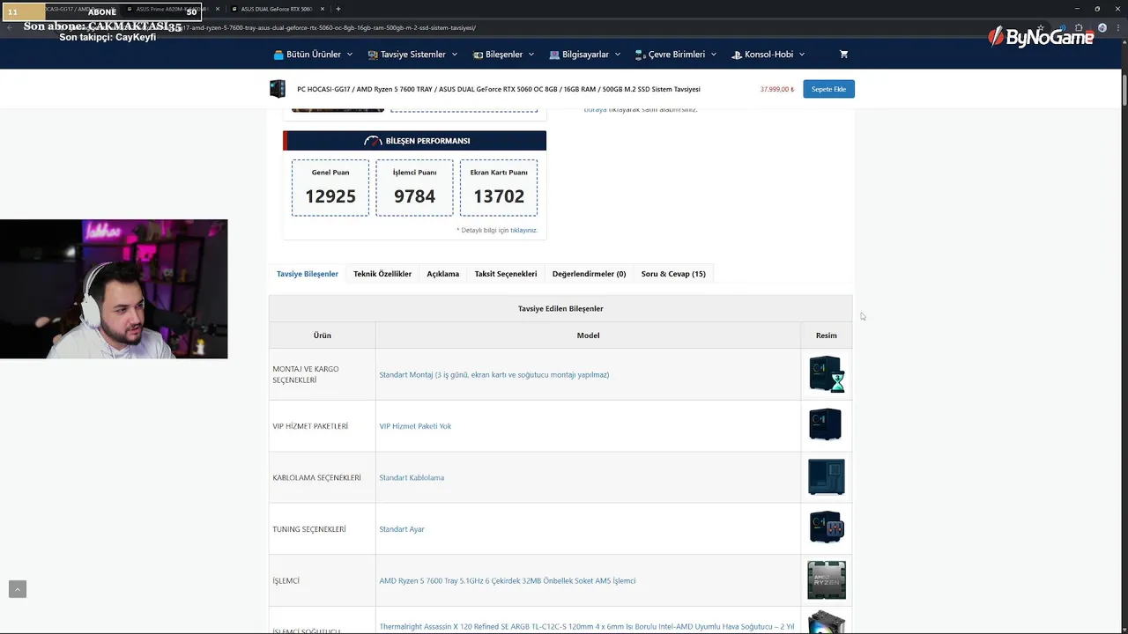
Task: Click the PC case thumbnail in sticky header
Action: pyautogui.click(x=278, y=89)
